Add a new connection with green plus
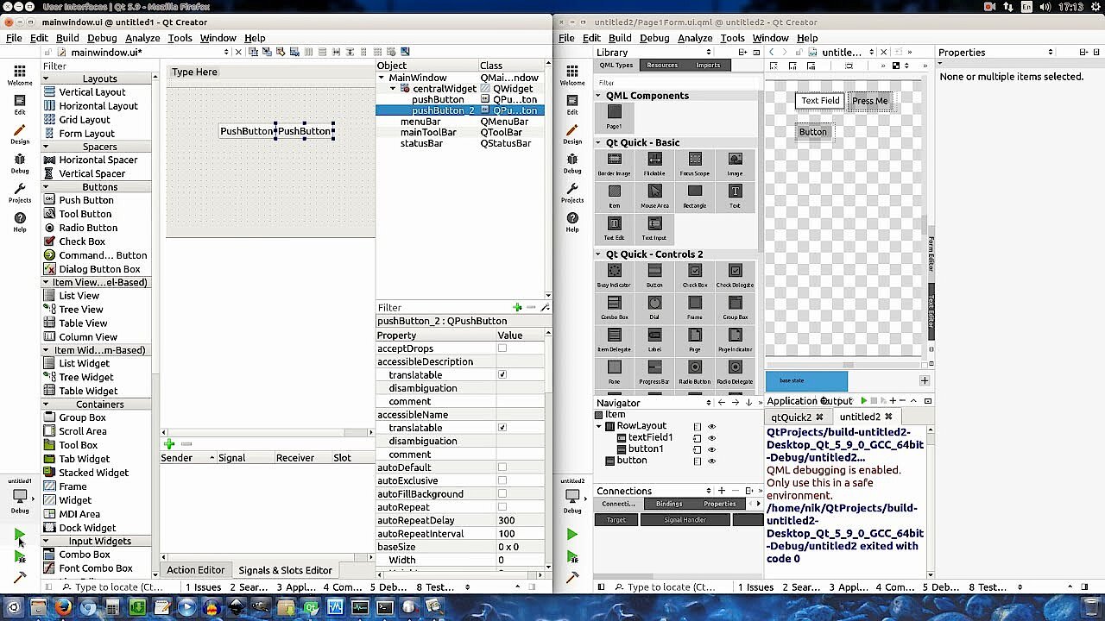This screenshot has width=1105, height=621. tap(169, 444)
